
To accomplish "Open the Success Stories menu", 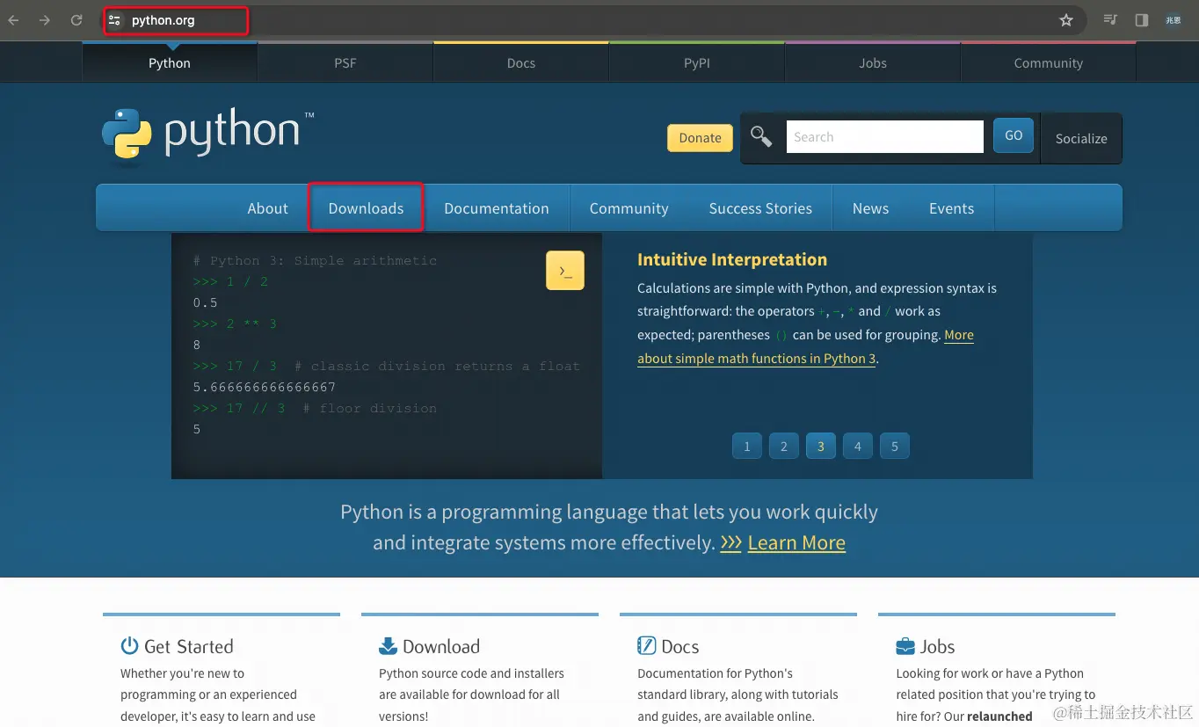I will pos(760,208).
